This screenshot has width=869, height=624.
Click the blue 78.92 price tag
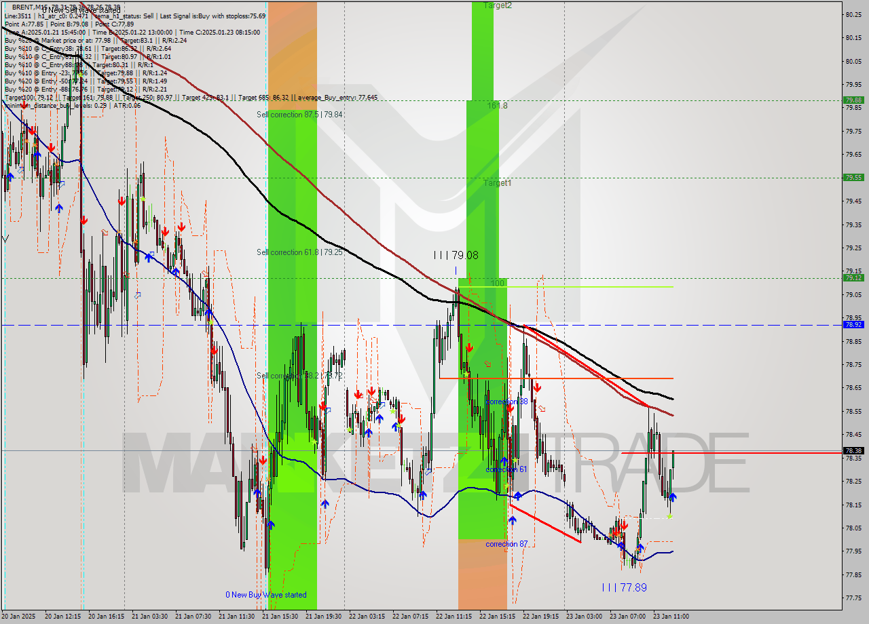853,324
